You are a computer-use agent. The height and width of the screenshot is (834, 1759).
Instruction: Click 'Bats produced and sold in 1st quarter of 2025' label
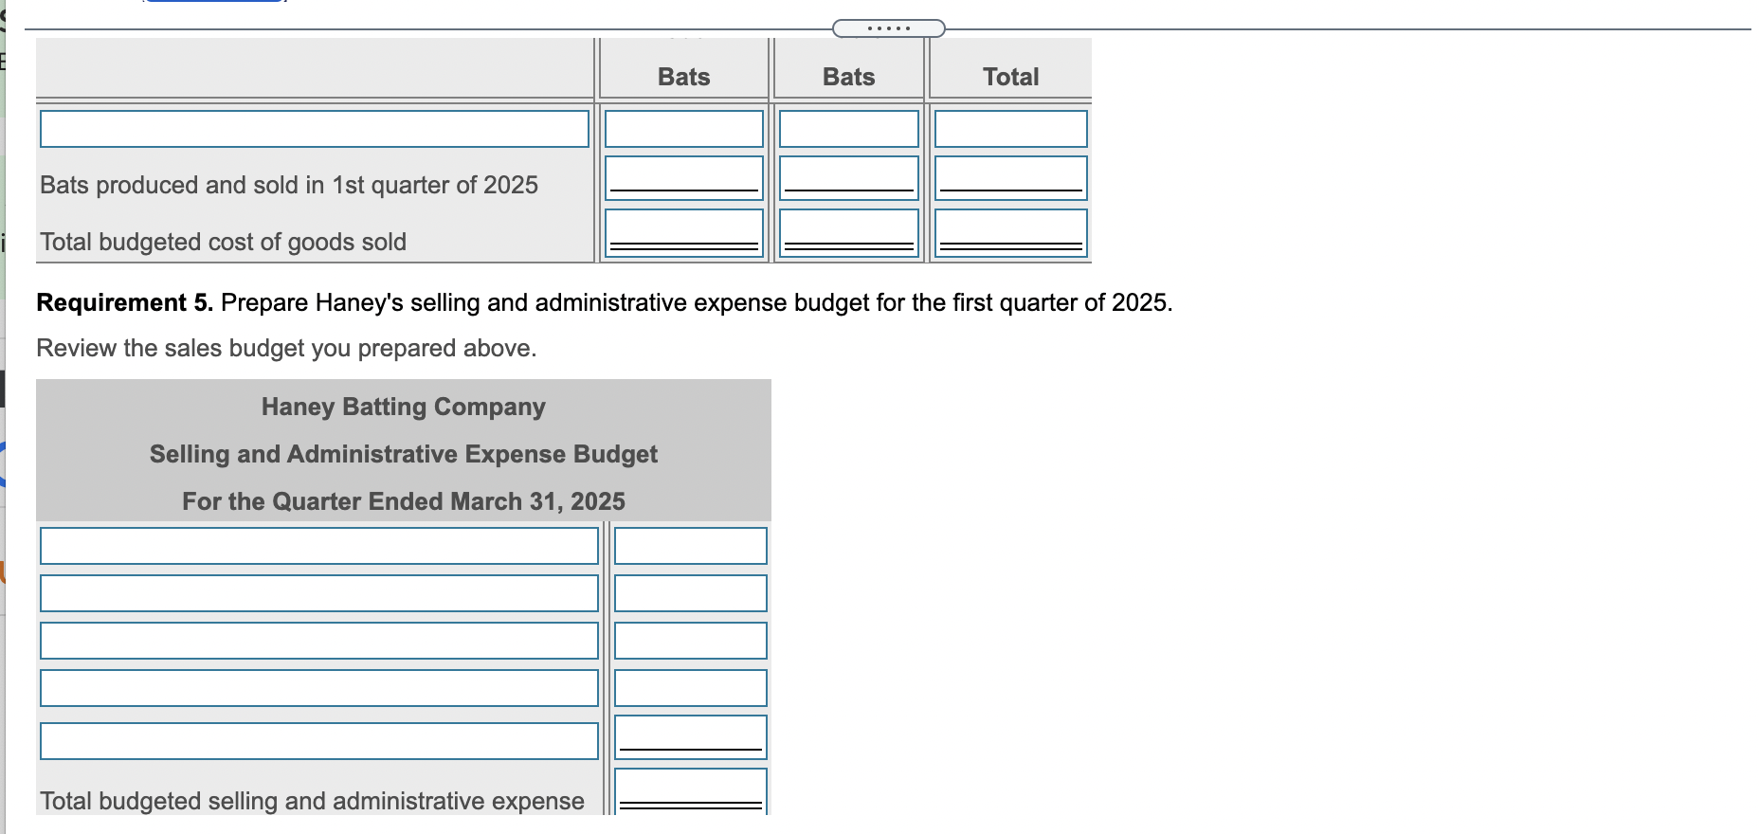pos(289,185)
